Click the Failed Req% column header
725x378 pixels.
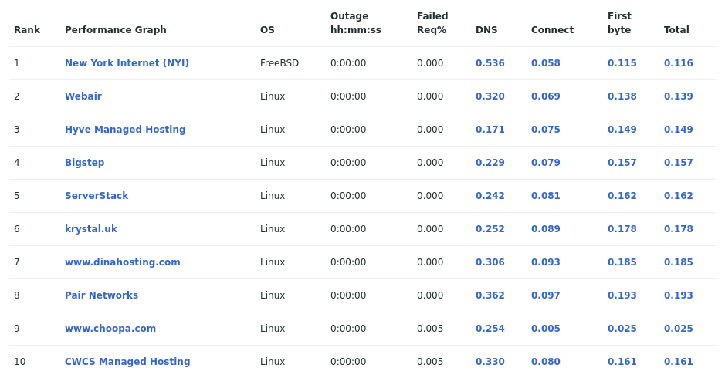[432, 22]
